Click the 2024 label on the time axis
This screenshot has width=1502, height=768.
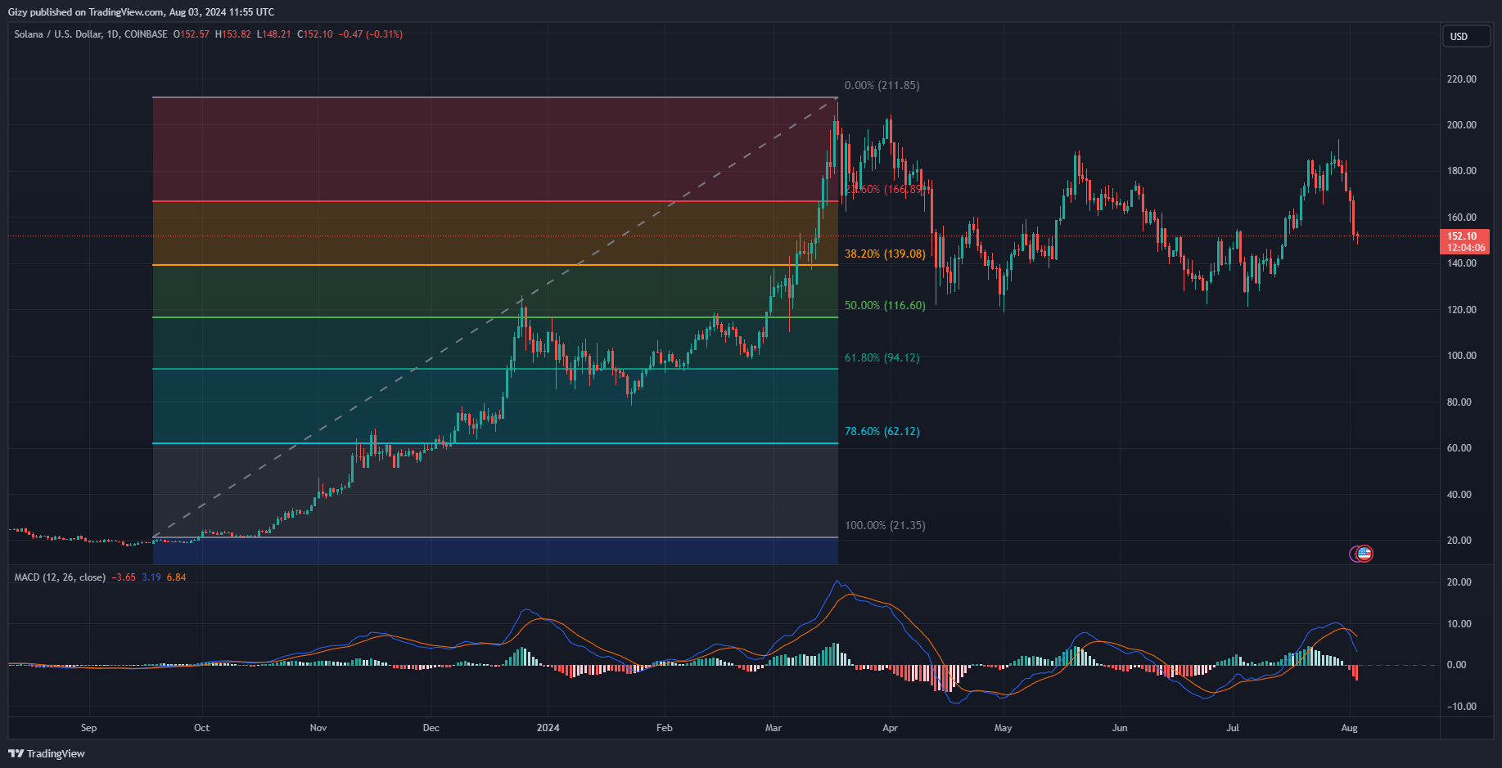click(548, 728)
